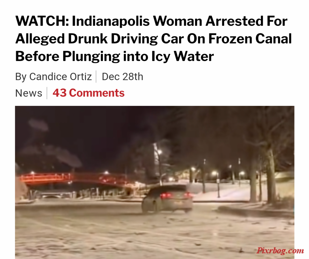Screen dimensions: 309x259
Task: Select the News category label
Action: click(29, 93)
